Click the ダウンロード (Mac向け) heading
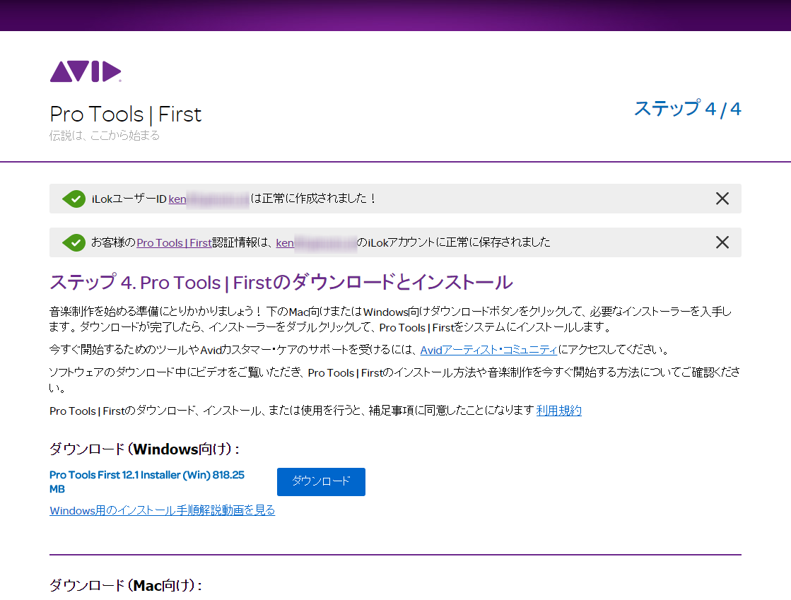This screenshot has width=791, height=600. click(126, 585)
